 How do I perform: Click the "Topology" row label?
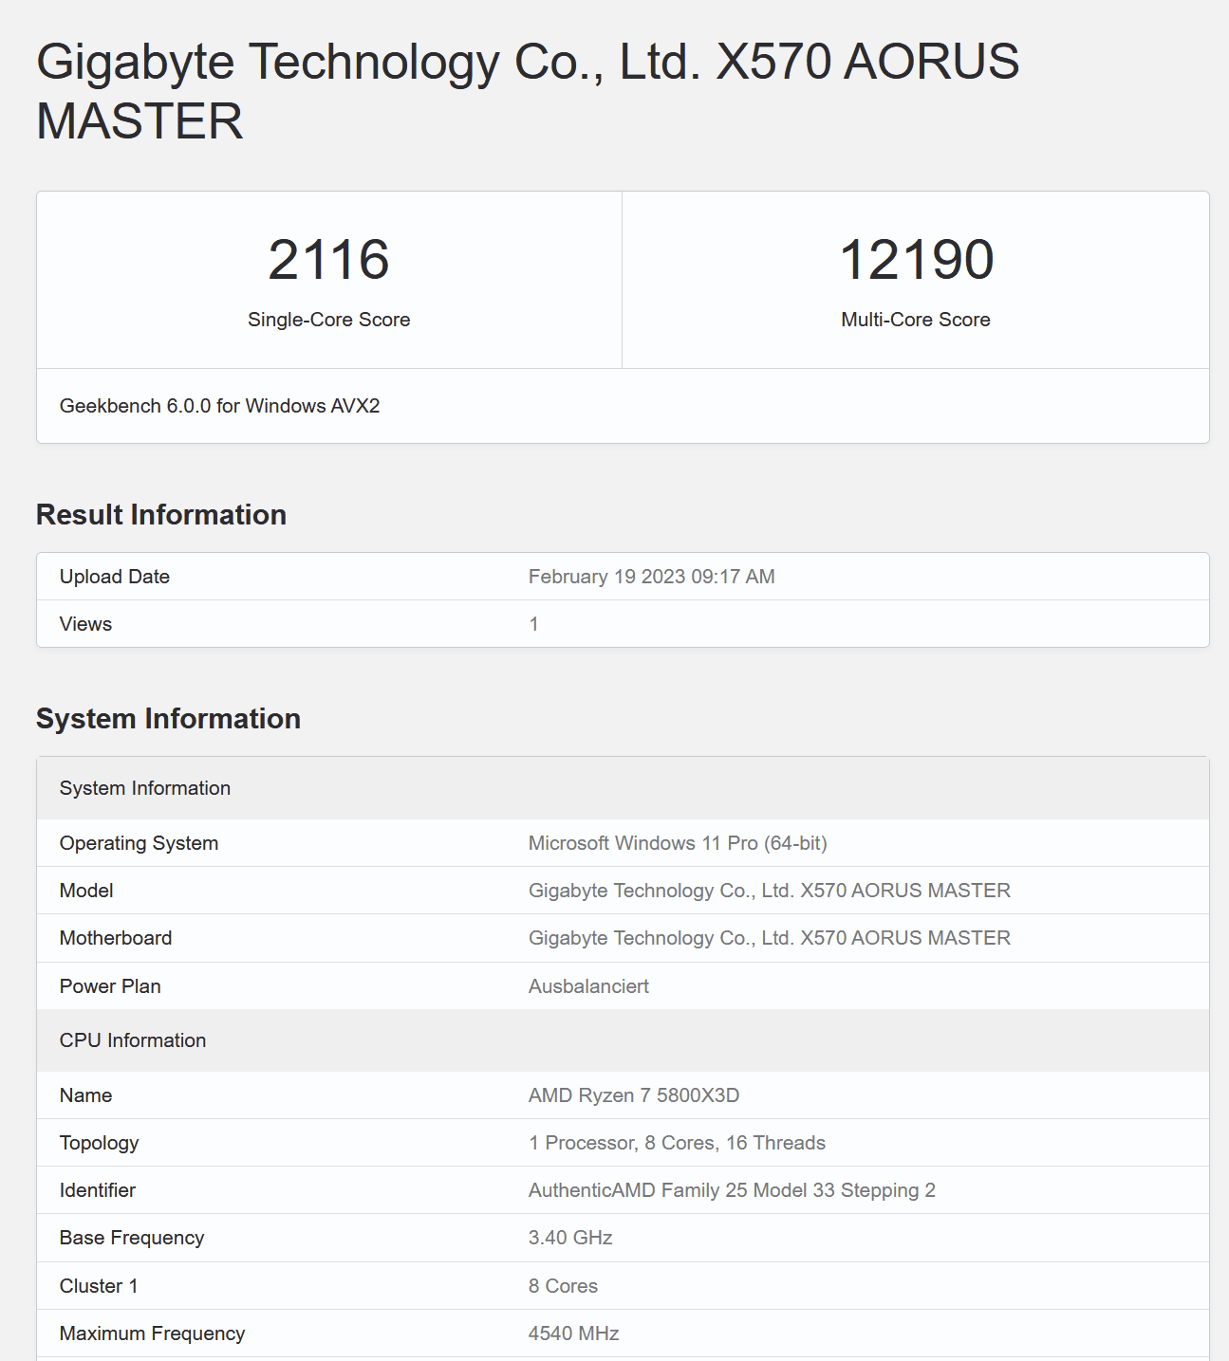[99, 1143]
